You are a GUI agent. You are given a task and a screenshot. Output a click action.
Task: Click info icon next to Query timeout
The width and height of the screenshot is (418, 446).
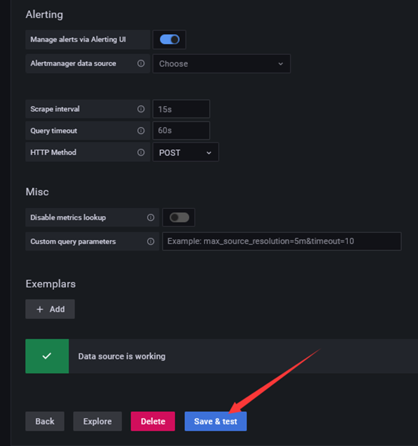(x=141, y=131)
